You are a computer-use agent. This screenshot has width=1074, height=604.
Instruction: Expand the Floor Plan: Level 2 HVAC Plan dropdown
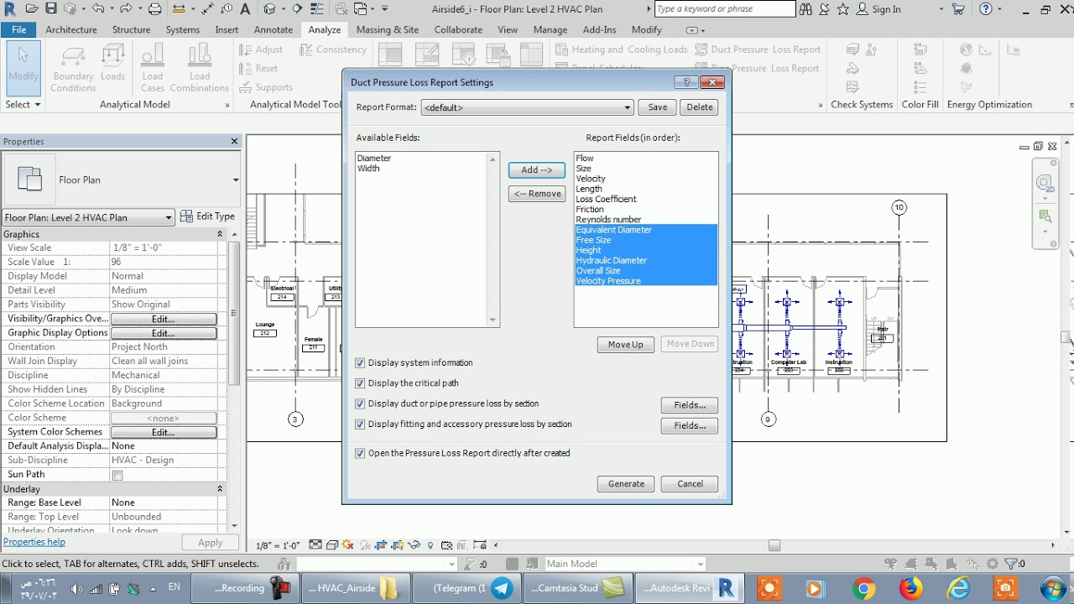pos(88,217)
